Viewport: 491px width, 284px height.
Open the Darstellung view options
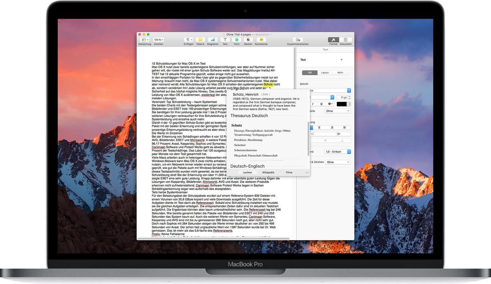pyautogui.click(x=144, y=40)
